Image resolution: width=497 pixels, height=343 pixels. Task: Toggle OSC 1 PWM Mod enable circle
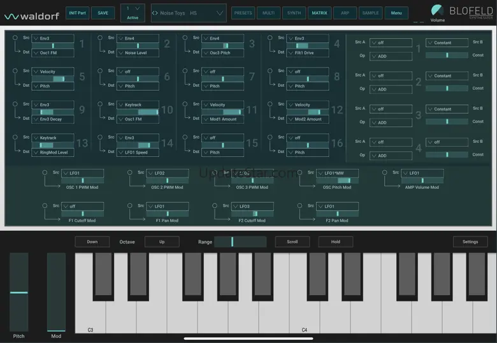tap(45, 172)
